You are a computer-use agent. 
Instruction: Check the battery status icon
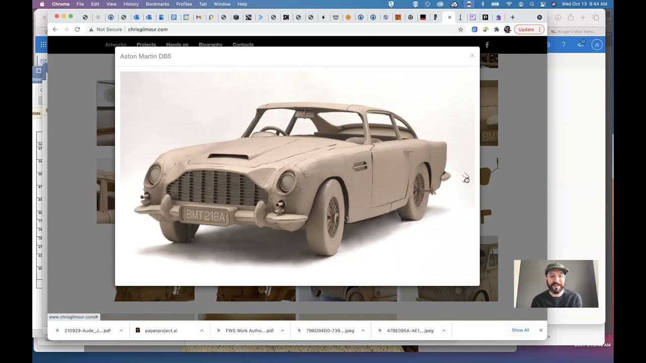[x=495, y=4]
